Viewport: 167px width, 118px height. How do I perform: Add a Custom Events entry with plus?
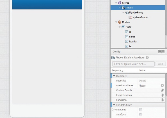pos(162,90)
